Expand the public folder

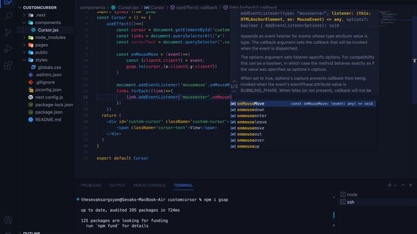click(x=24, y=52)
